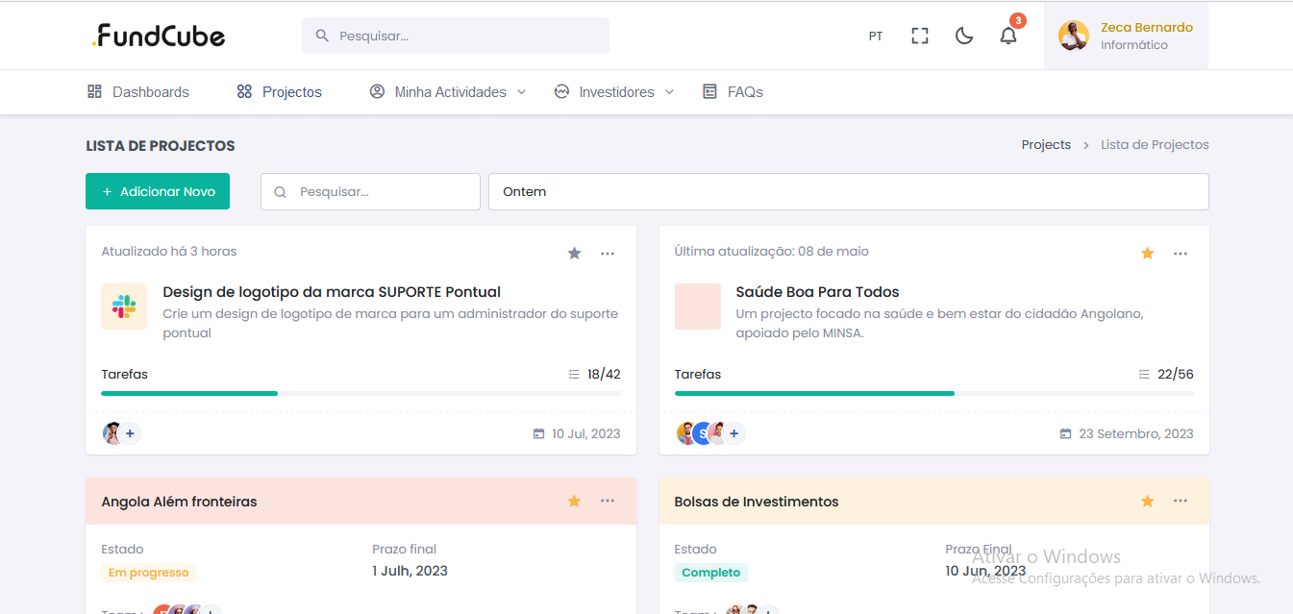Viewport: 1293px width, 614px height.
Task: Open the Slack logo project thumbnail
Action: [x=124, y=307]
